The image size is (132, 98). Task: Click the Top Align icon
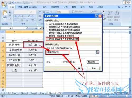[x=40, y=12]
